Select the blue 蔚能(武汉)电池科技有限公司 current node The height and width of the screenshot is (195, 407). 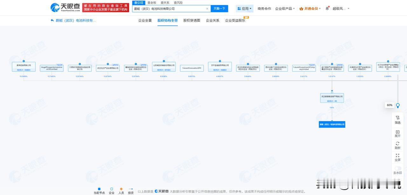(x=332, y=124)
